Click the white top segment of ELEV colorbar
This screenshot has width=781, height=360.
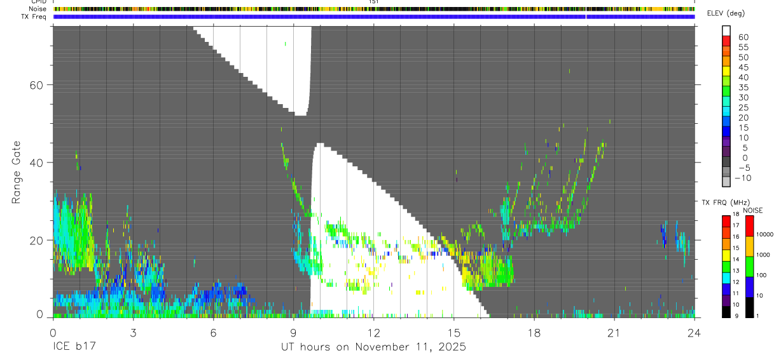click(726, 30)
